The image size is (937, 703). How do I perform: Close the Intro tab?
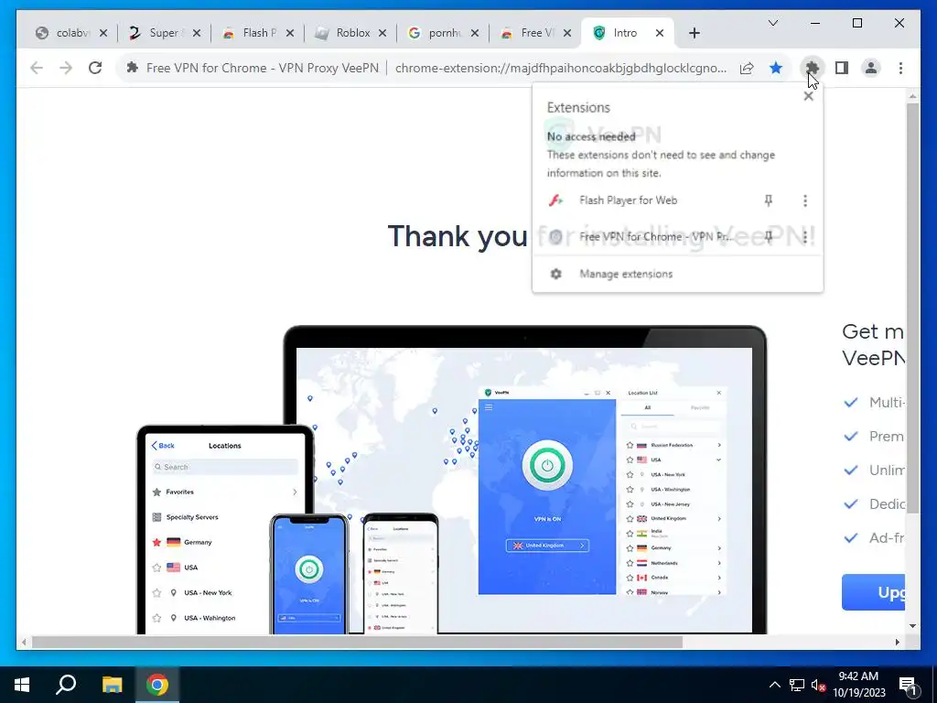click(x=660, y=33)
